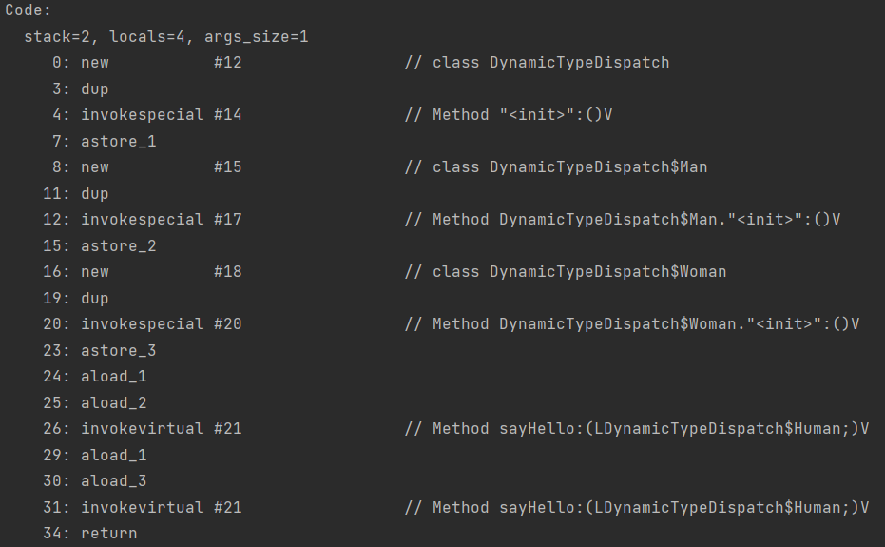Image resolution: width=885 pixels, height=547 pixels.
Task: Click invokespecial #17 instruction
Action: (161, 219)
